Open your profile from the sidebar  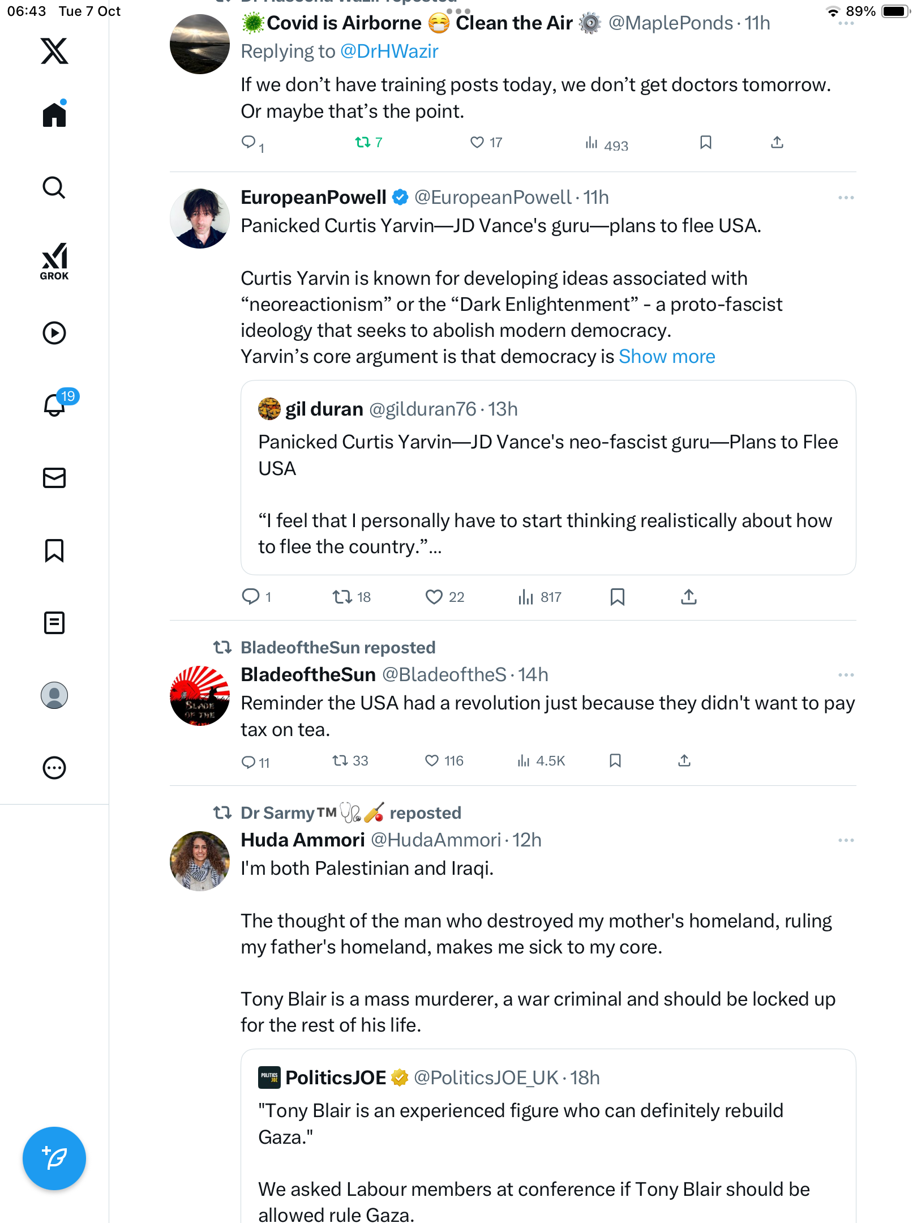pyautogui.click(x=54, y=695)
